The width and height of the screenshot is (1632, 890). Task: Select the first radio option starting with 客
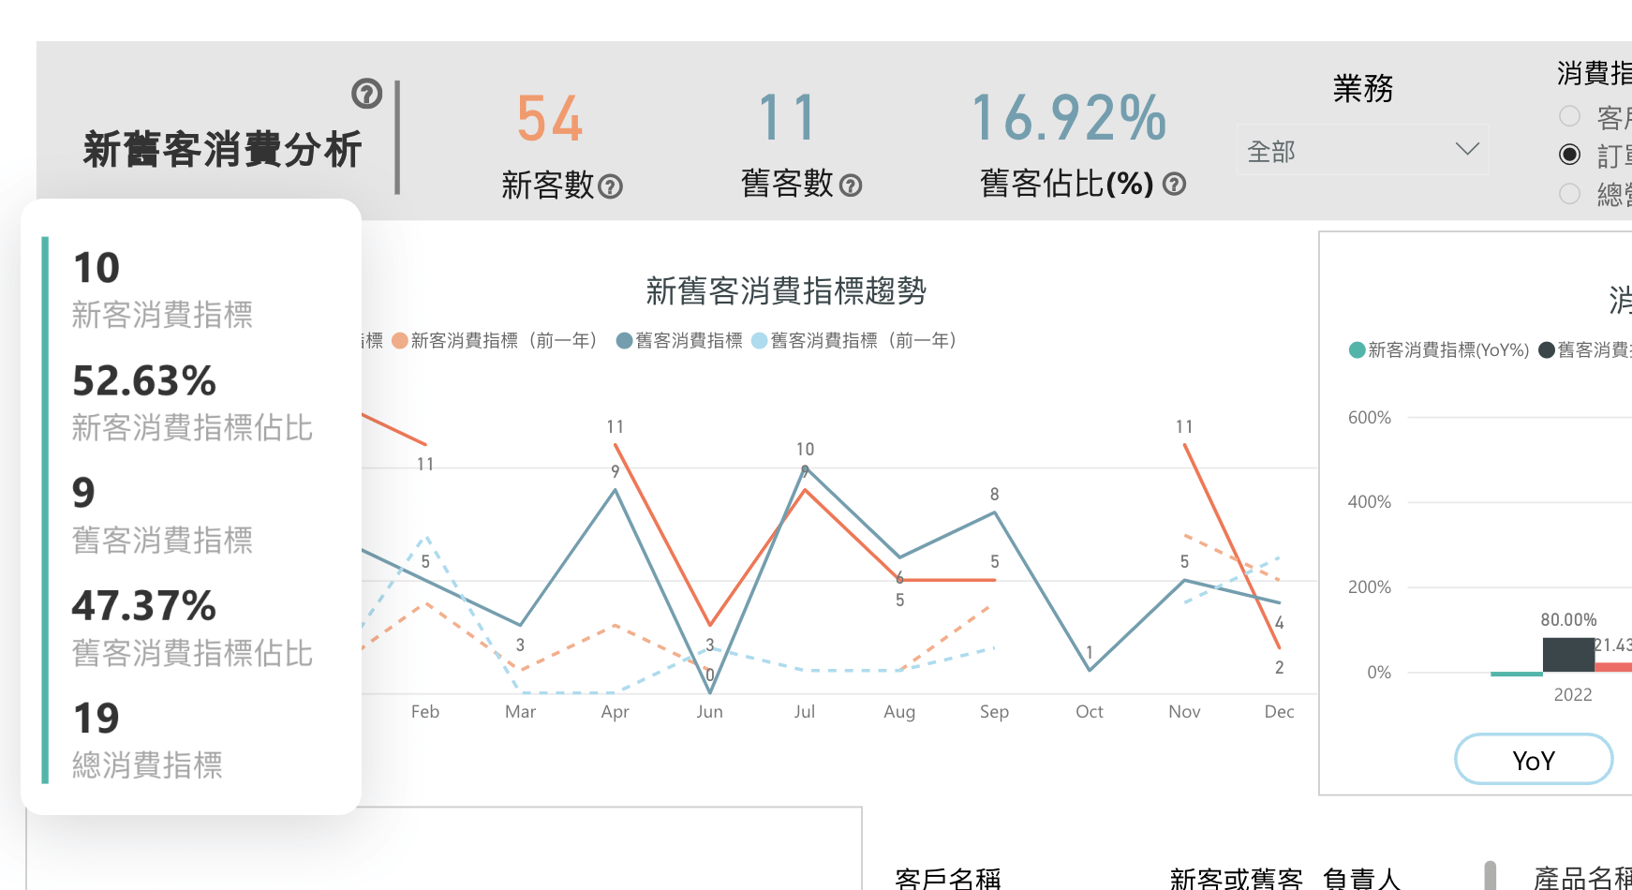[1569, 116]
